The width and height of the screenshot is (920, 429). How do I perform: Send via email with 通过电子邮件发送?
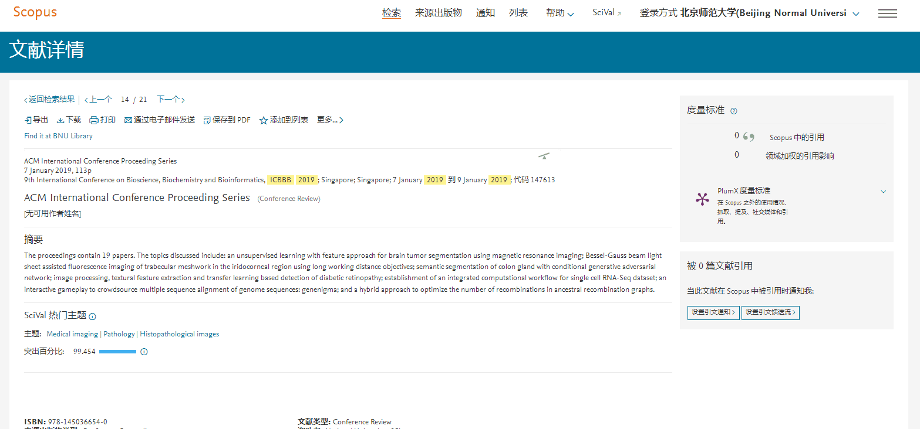coord(160,120)
